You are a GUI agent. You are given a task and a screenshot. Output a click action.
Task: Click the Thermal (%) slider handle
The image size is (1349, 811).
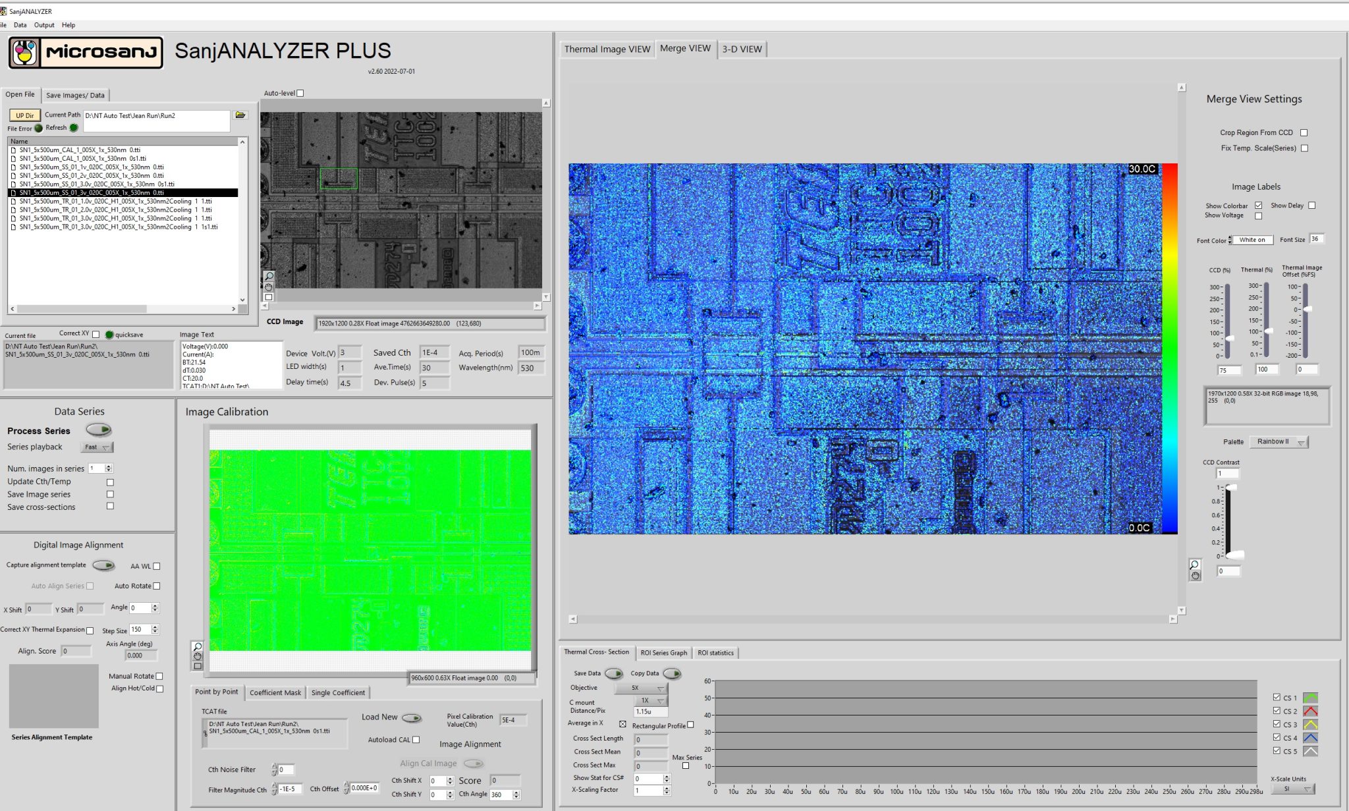click(1268, 331)
